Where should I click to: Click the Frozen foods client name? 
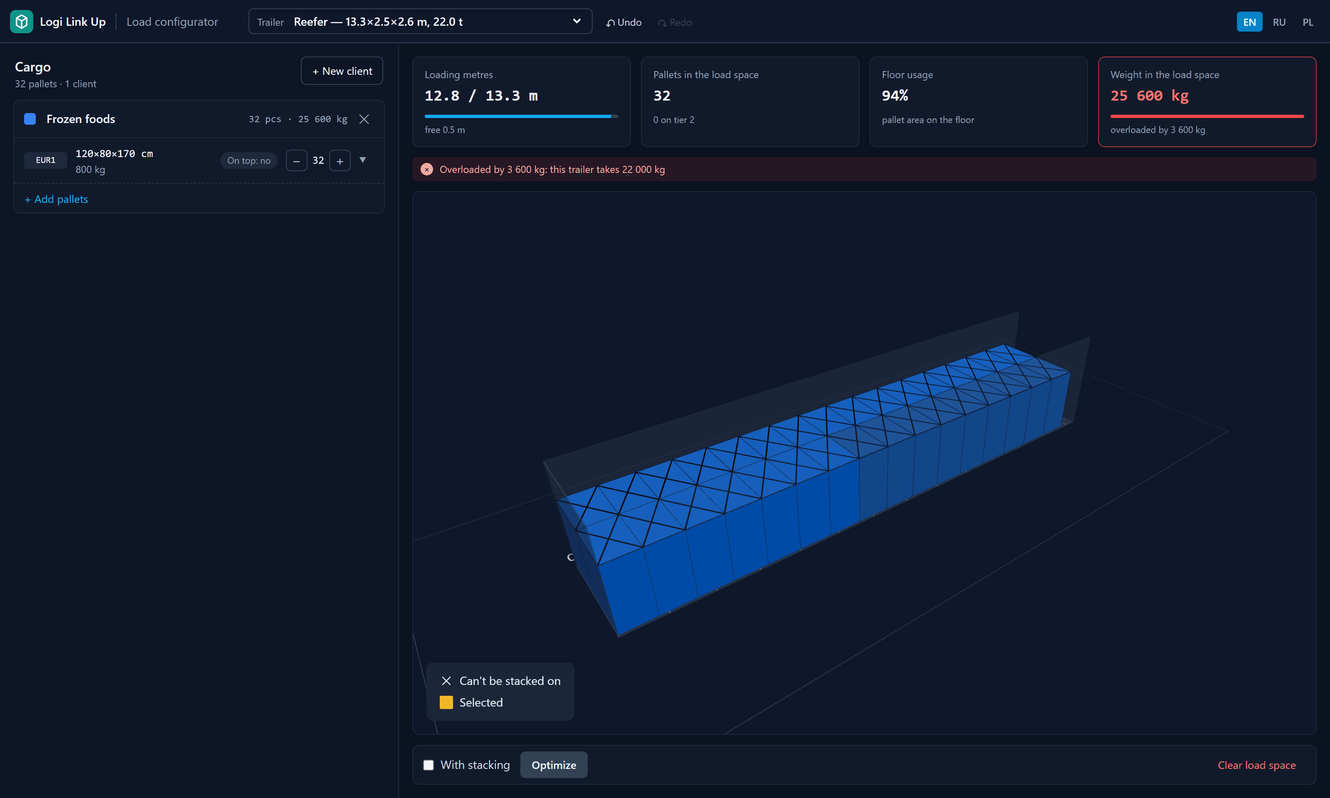point(81,119)
